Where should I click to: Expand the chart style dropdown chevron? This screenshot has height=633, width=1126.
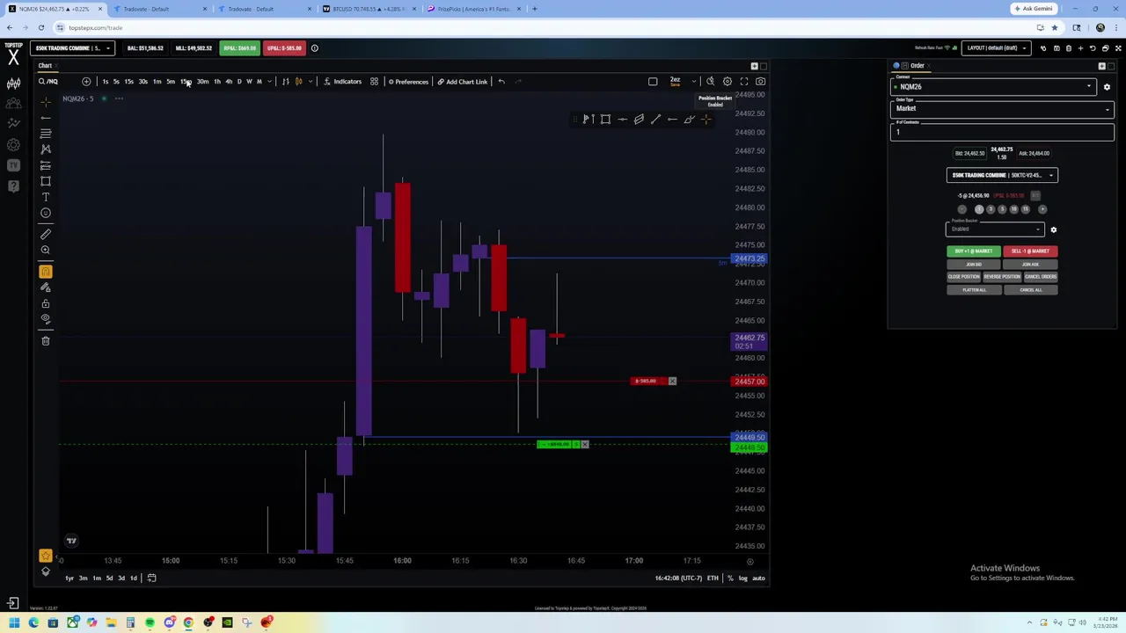(310, 82)
